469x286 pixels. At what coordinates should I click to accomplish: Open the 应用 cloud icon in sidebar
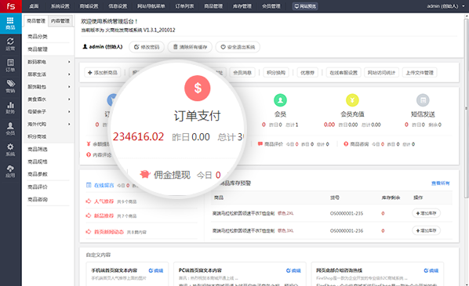click(x=10, y=171)
